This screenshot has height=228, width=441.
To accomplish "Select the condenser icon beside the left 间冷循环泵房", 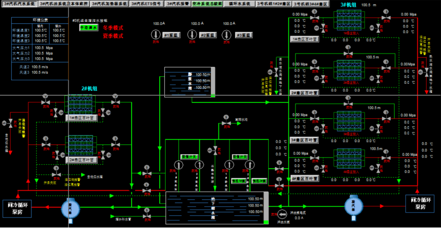I will click(70, 209).
